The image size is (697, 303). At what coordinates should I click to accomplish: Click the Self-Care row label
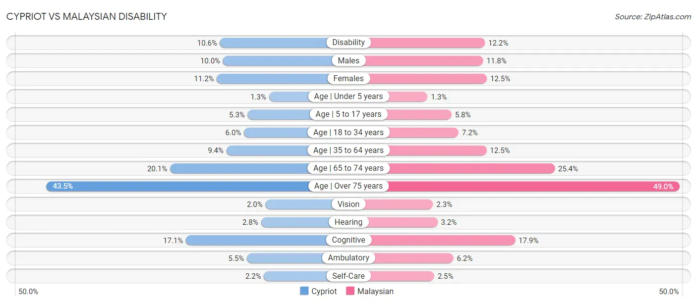click(348, 276)
